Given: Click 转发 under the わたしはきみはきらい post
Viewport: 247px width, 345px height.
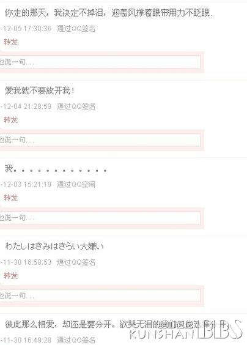Looking at the screenshot, I should [10, 275].
